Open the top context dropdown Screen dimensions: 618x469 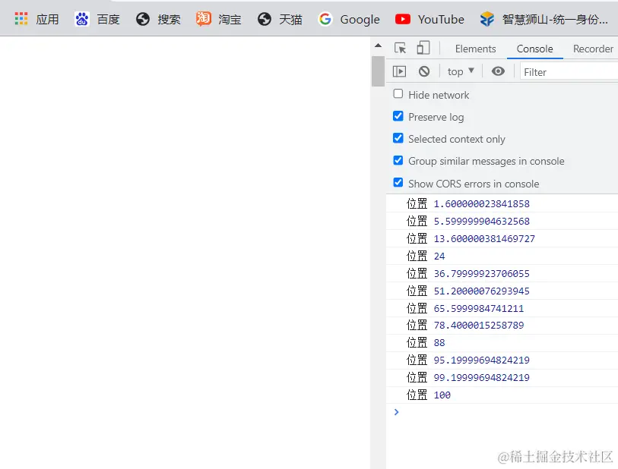(461, 71)
